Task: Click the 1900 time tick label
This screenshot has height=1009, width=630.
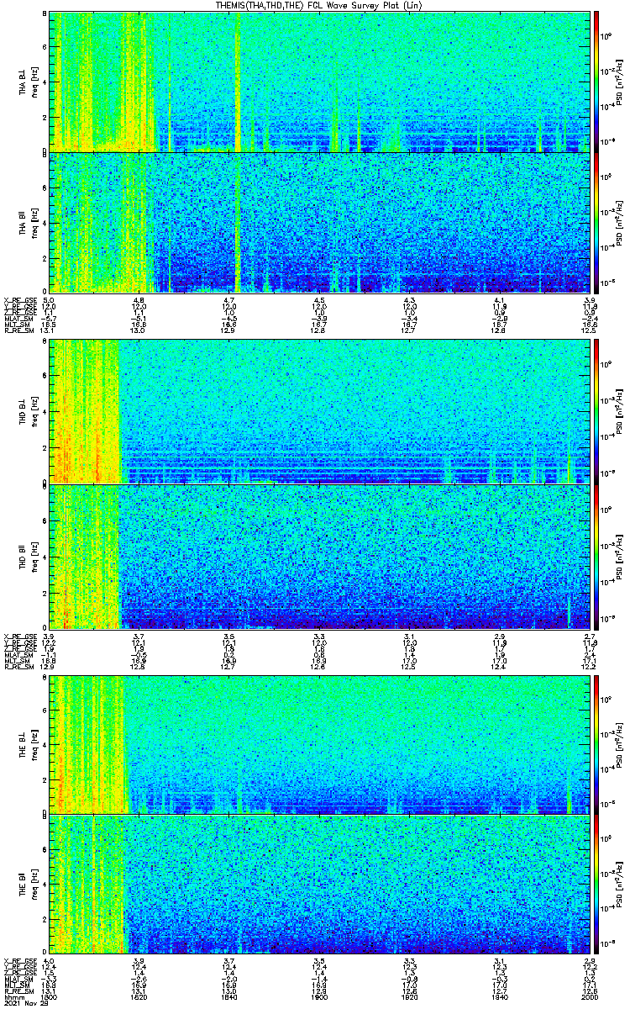Action: click(x=318, y=997)
